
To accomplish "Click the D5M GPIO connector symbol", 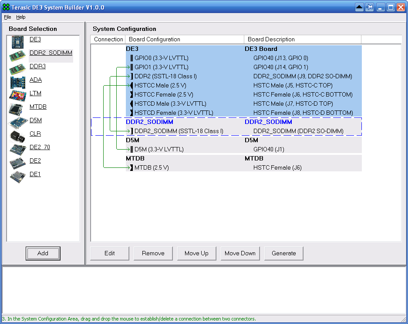I will point(132,149).
